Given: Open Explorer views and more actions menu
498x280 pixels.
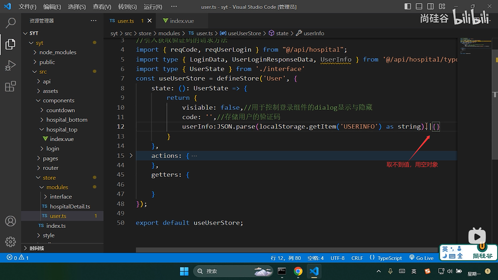Looking at the screenshot, I should click(94, 21).
